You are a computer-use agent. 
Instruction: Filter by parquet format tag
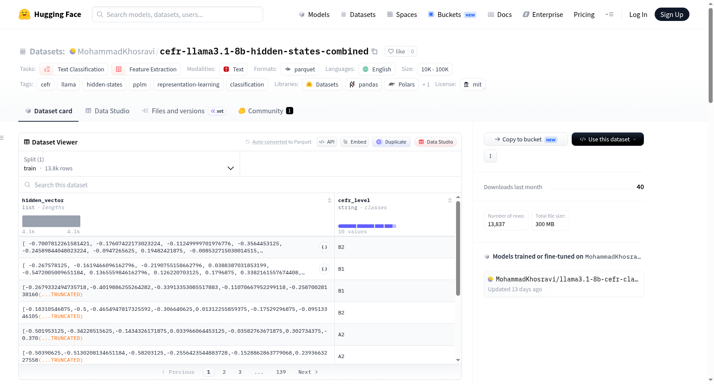(300, 69)
